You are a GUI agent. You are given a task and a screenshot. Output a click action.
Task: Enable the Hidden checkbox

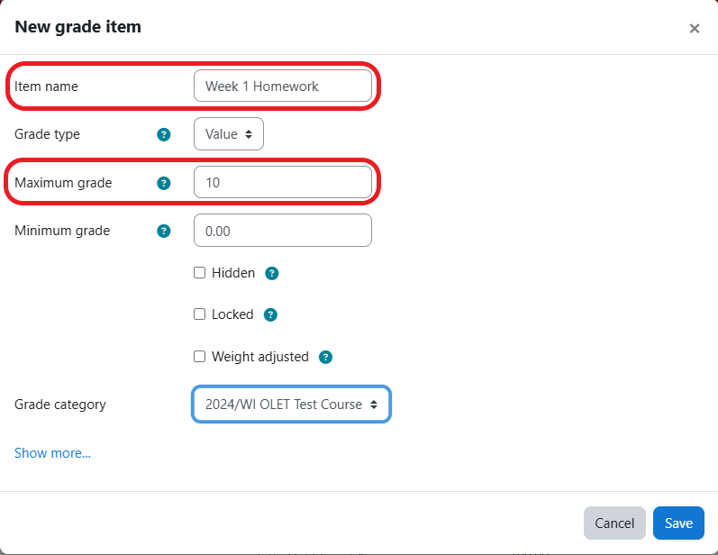point(200,273)
